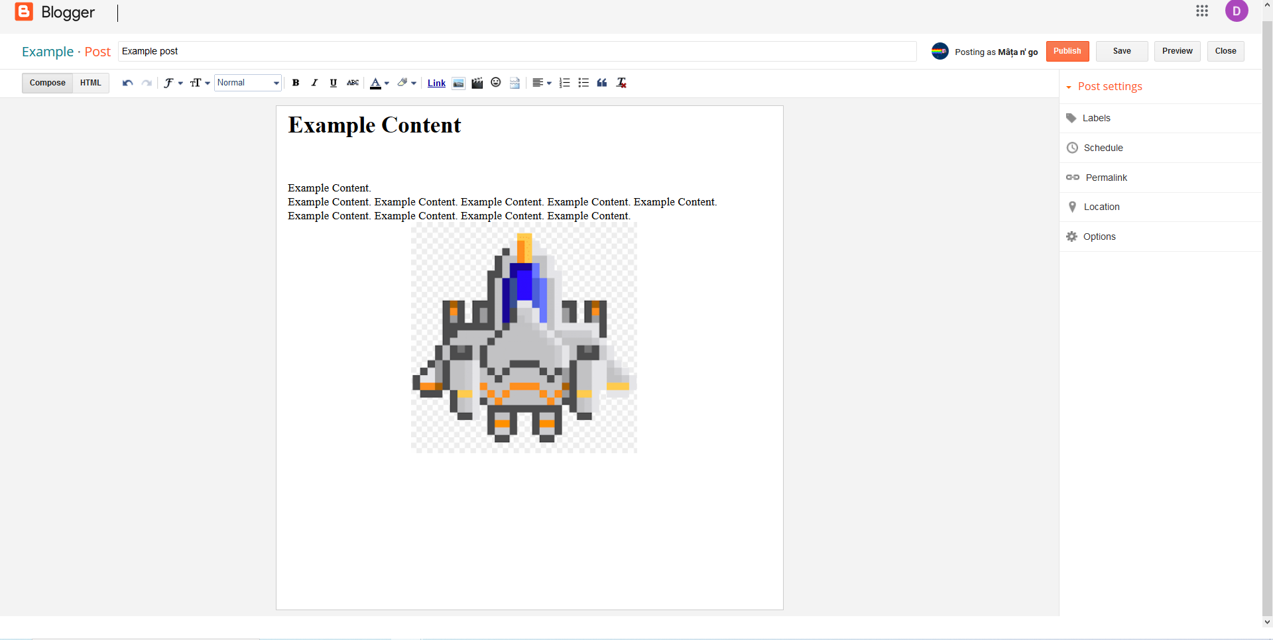
Task: Toggle italic formatting
Action: point(314,83)
